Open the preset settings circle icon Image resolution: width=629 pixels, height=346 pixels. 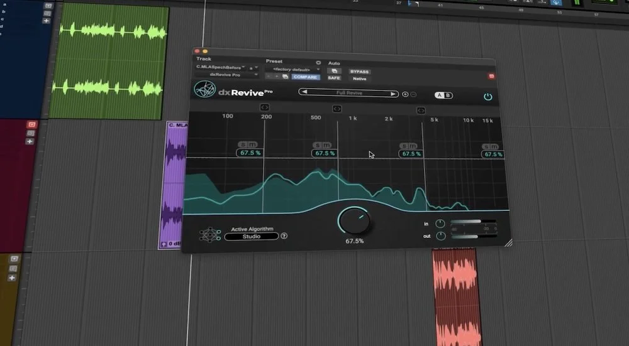point(318,63)
